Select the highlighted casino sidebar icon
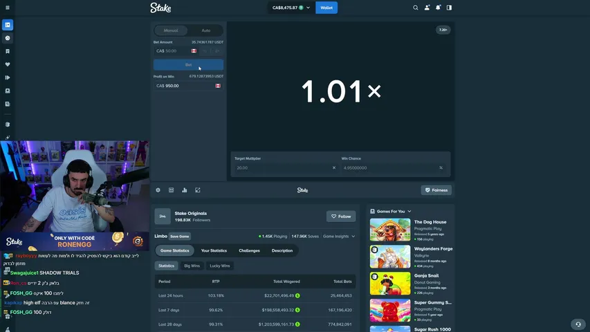The height and width of the screenshot is (332, 590). tap(8, 25)
